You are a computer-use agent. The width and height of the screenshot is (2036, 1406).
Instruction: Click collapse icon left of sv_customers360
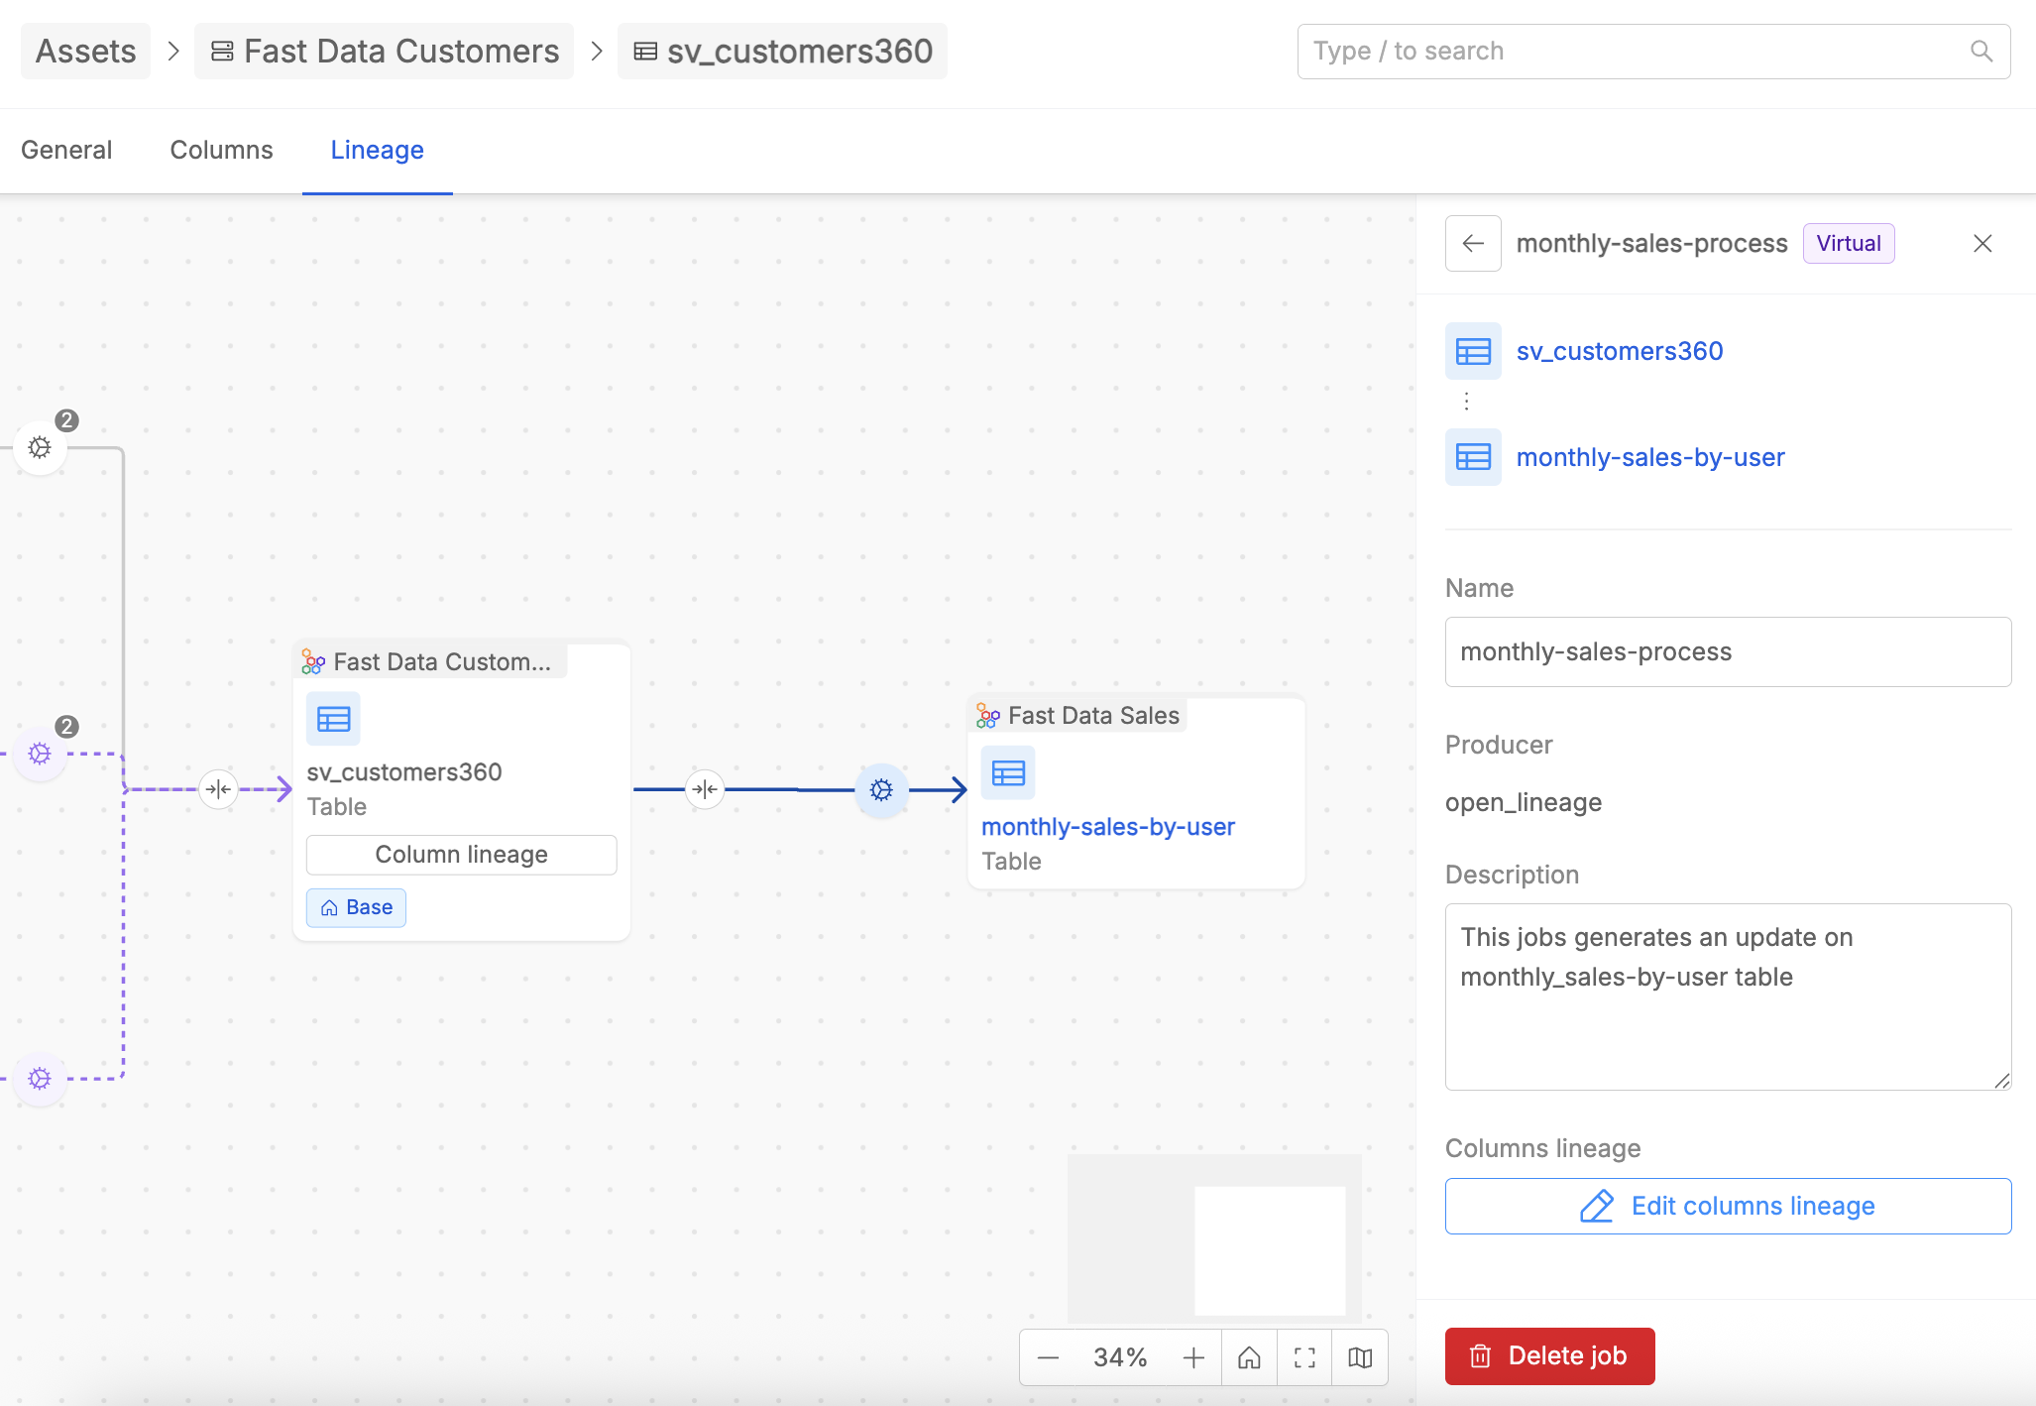[218, 790]
